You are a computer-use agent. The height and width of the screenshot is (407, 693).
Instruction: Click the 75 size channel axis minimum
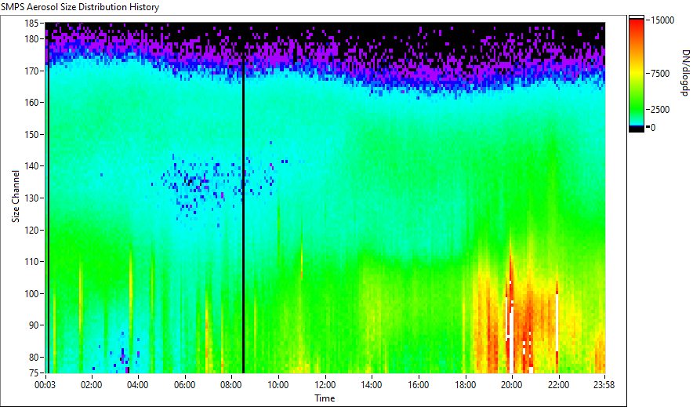point(34,372)
